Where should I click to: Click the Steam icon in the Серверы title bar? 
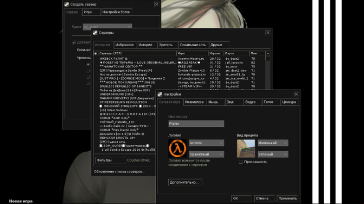pyautogui.click(x=95, y=33)
